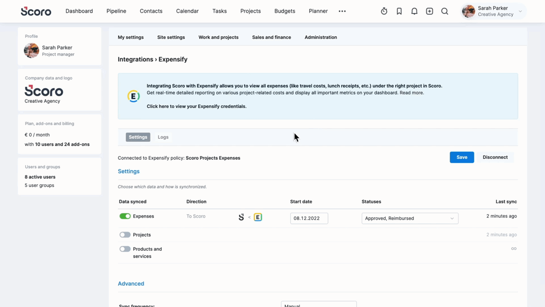Click the blue Save button
The image size is (545, 307).
click(x=462, y=157)
